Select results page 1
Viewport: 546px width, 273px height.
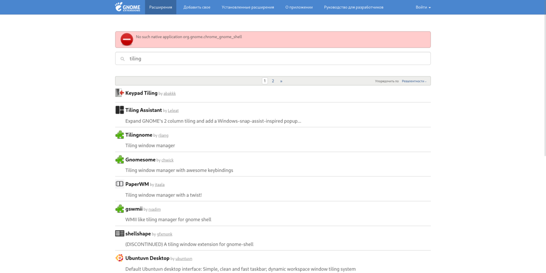coord(265,81)
